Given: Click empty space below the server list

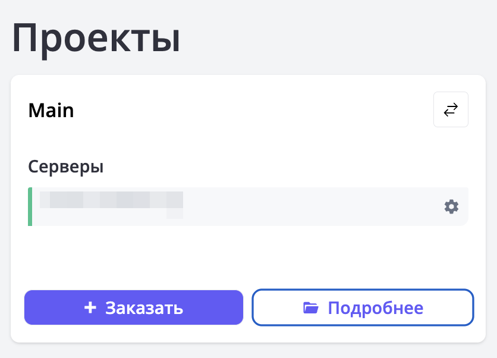Looking at the screenshot, I should click(x=248, y=256).
